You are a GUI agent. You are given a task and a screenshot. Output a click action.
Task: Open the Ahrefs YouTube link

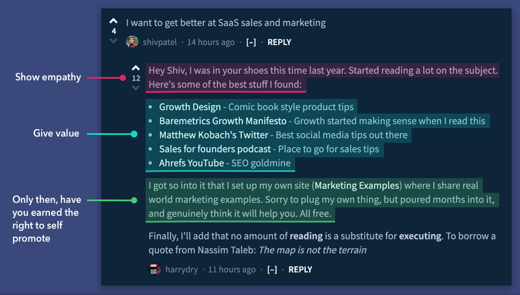coord(191,164)
